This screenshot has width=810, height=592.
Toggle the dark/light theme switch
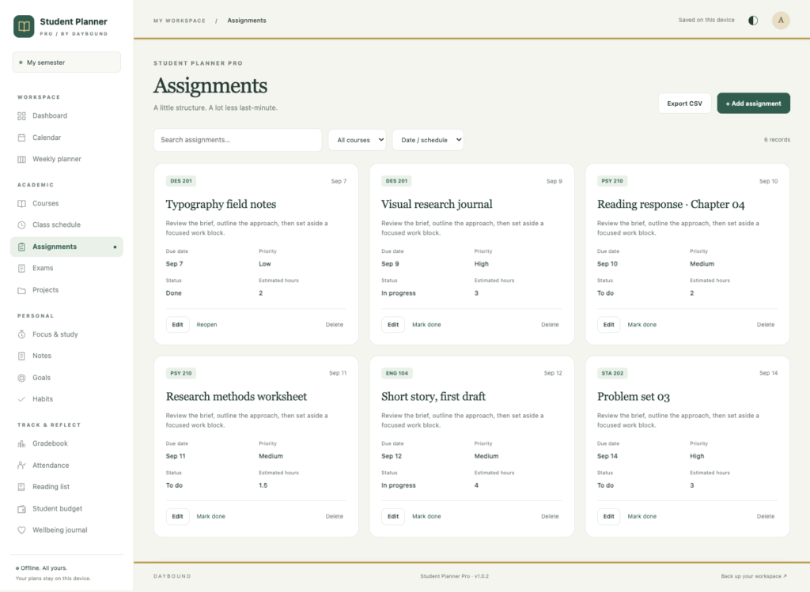point(753,21)
